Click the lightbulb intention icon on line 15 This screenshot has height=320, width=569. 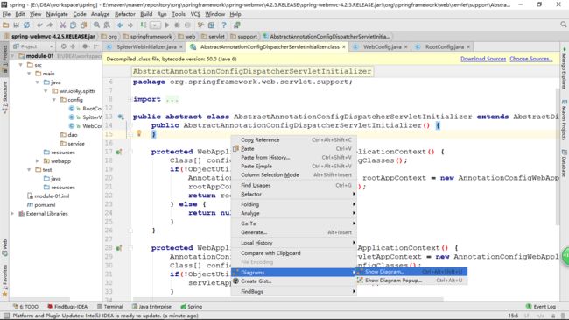coord(138,133)
